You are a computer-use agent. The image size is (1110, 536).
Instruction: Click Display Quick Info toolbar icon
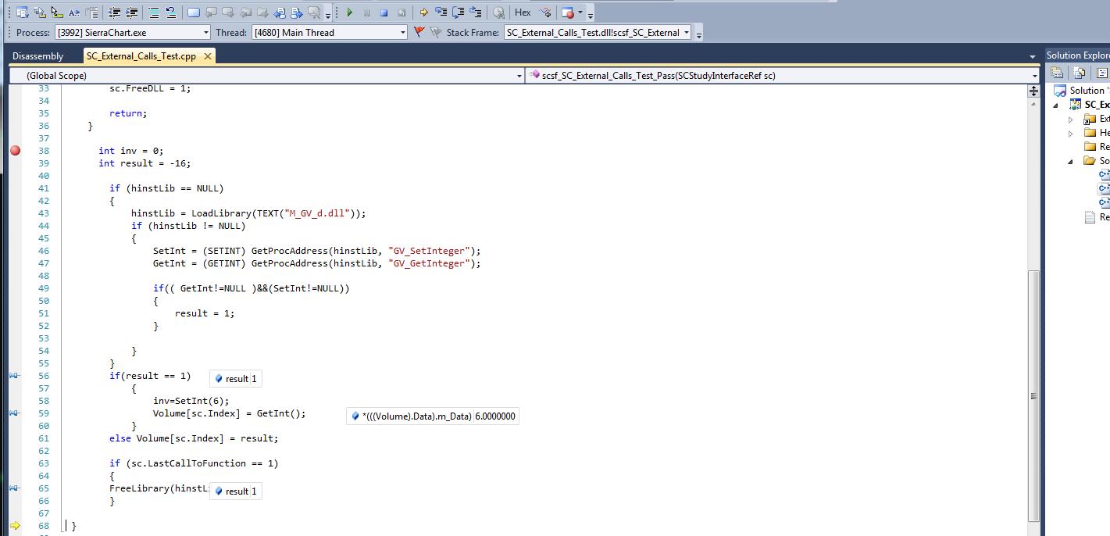pos(57,13)
